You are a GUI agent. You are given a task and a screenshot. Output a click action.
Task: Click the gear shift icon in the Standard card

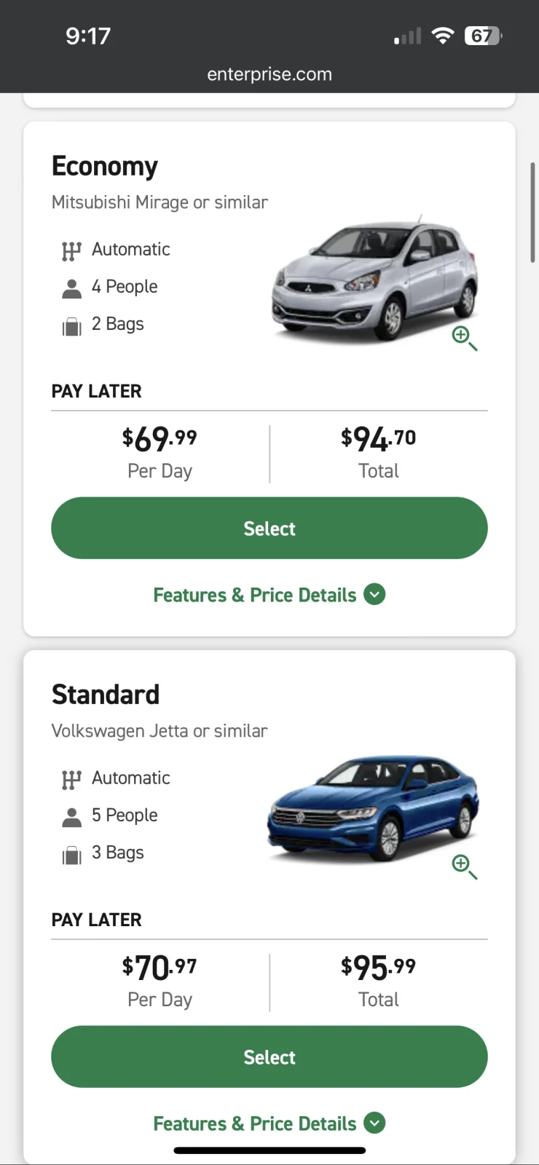click(71, 778)
